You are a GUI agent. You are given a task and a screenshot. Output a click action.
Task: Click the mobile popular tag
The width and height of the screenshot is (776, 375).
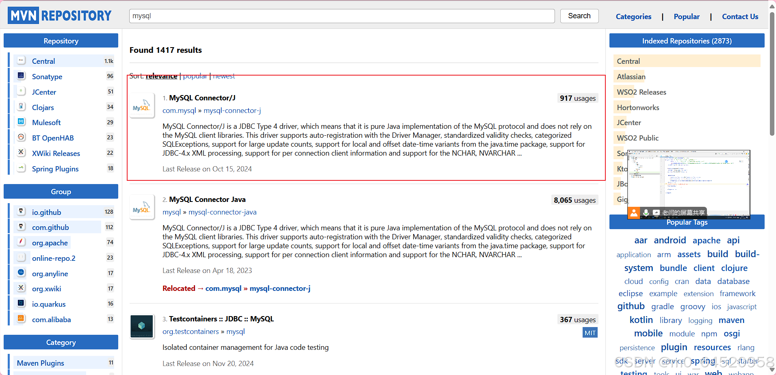(x=648, y=334)
